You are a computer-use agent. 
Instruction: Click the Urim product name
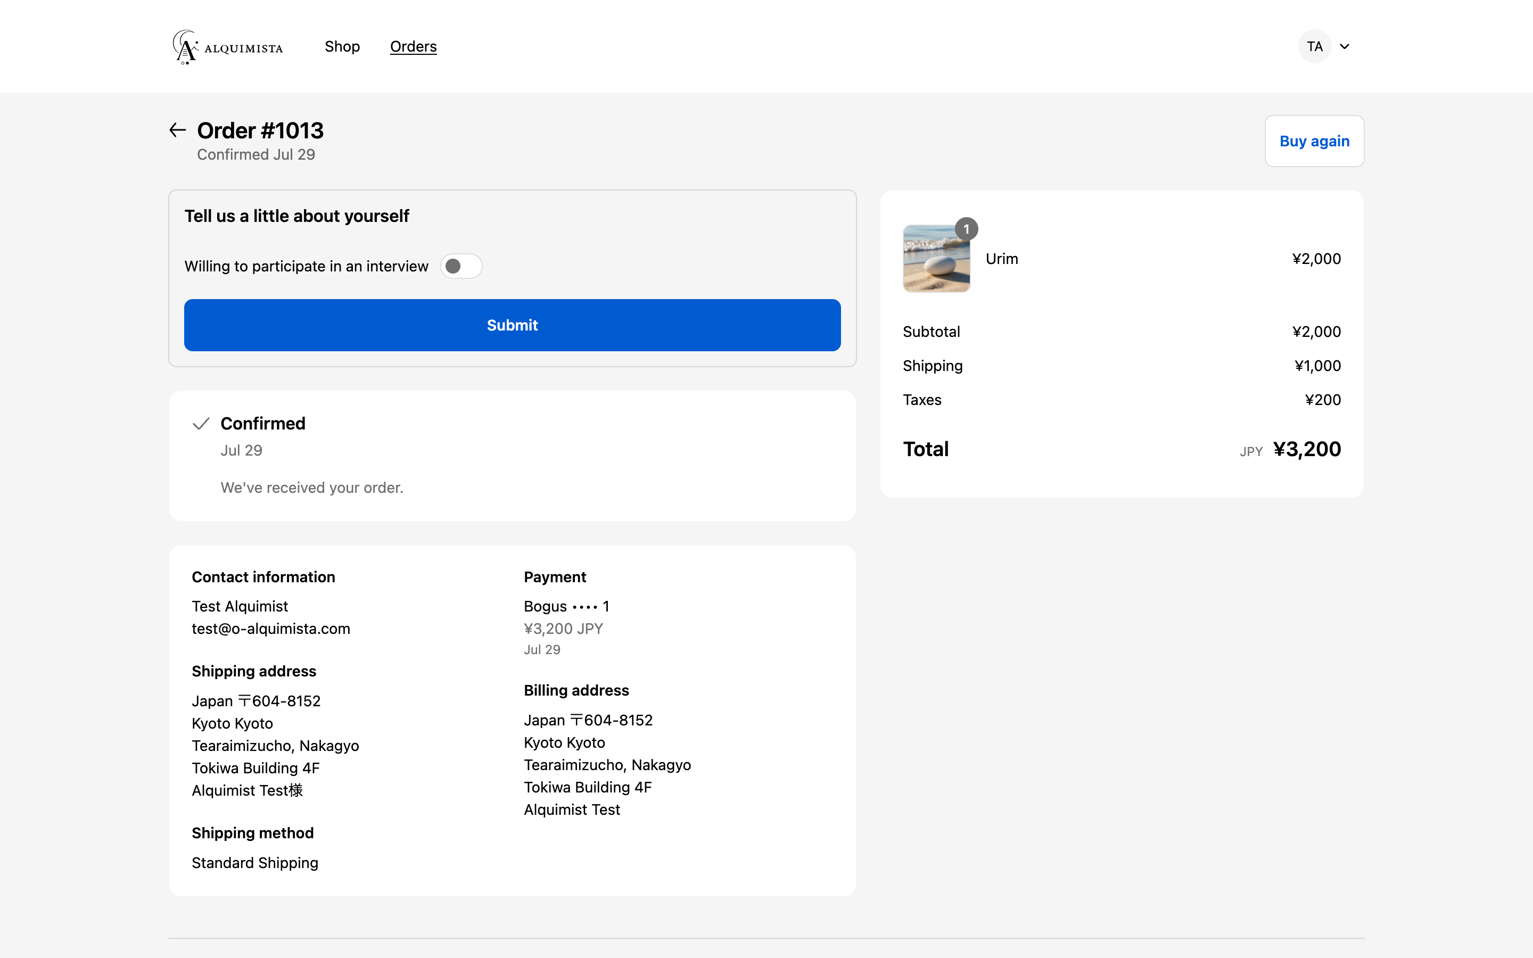pos(1002,259)
